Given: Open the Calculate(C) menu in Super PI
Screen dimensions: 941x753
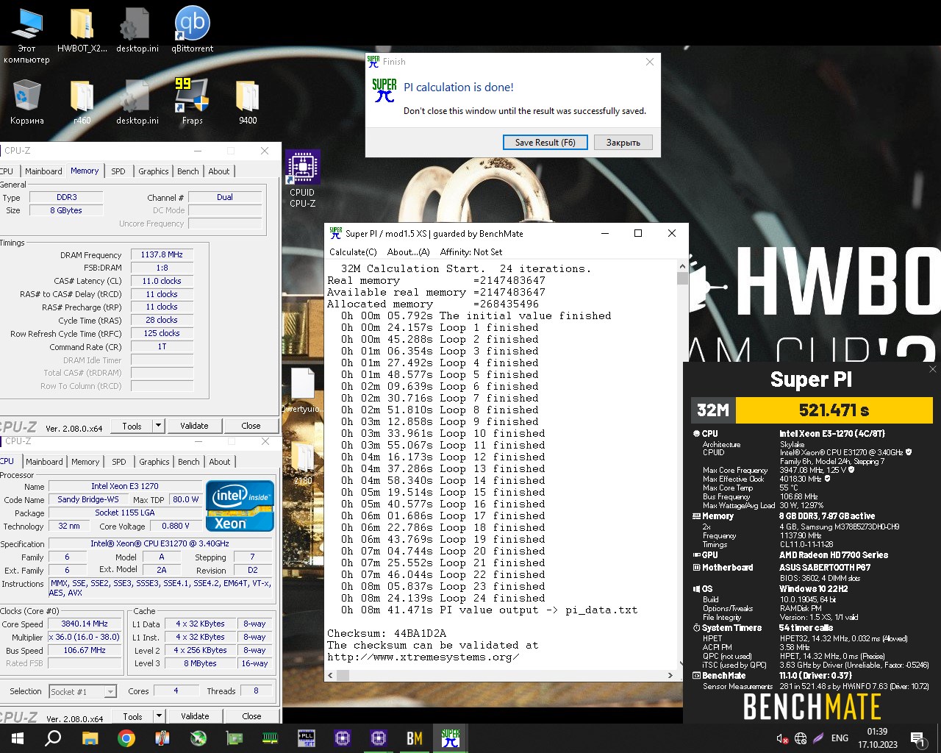Looking at the screenshot, I should (353, 251).
